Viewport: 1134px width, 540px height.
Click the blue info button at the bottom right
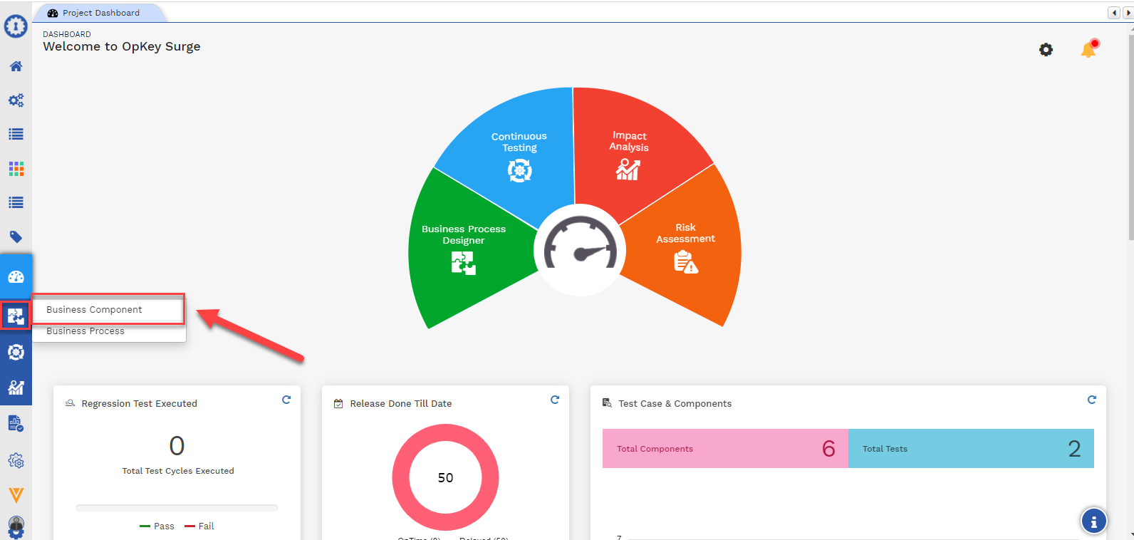coord(1094,521)
